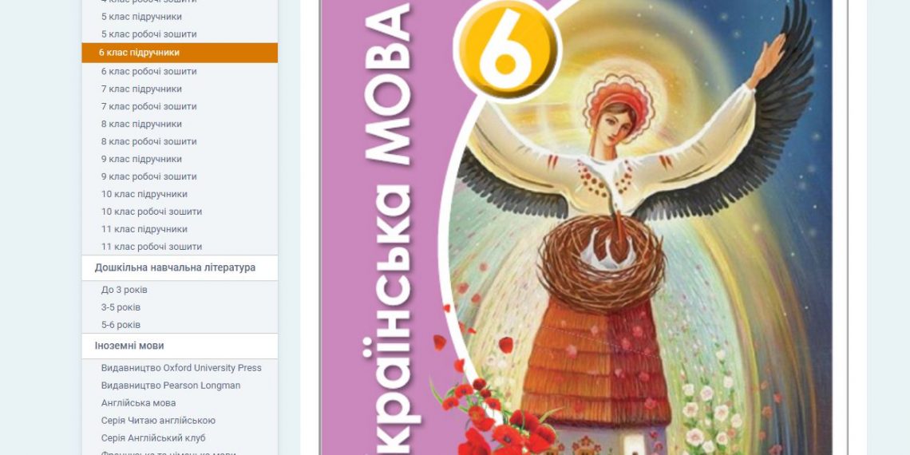The height and width of the screenshot is (455, 910).
Task: Select До 3 років subcategory
Action: click(125, 290)
